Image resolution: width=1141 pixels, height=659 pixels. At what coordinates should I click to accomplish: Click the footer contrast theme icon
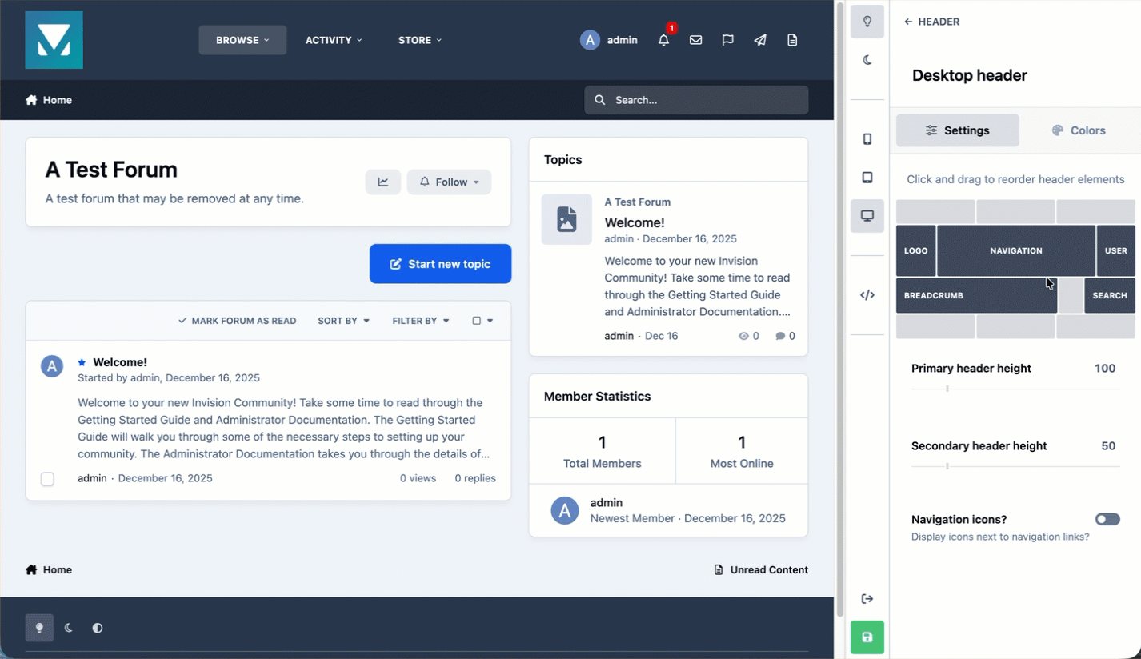point(98,628)
